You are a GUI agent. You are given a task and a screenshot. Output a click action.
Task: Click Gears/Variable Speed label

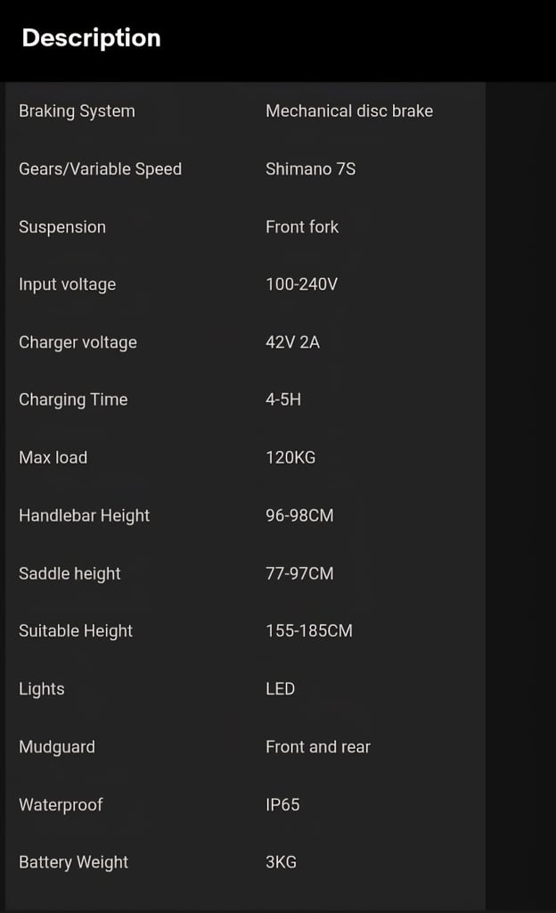pyautogui.click(x=100, y=169)
